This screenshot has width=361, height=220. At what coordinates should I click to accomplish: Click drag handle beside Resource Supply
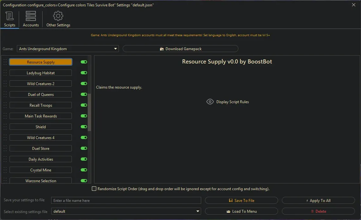pyautogui.click(x=5, y=62)
